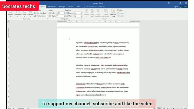Switch to the Mailings tab

click(62, 7)
